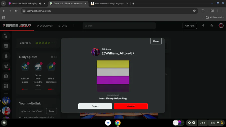Close the gift dialog

point(156,41)
